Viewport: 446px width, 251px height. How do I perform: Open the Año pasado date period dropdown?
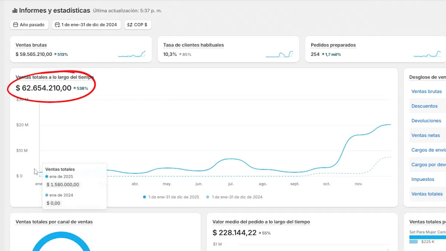[x=29, y=25]
